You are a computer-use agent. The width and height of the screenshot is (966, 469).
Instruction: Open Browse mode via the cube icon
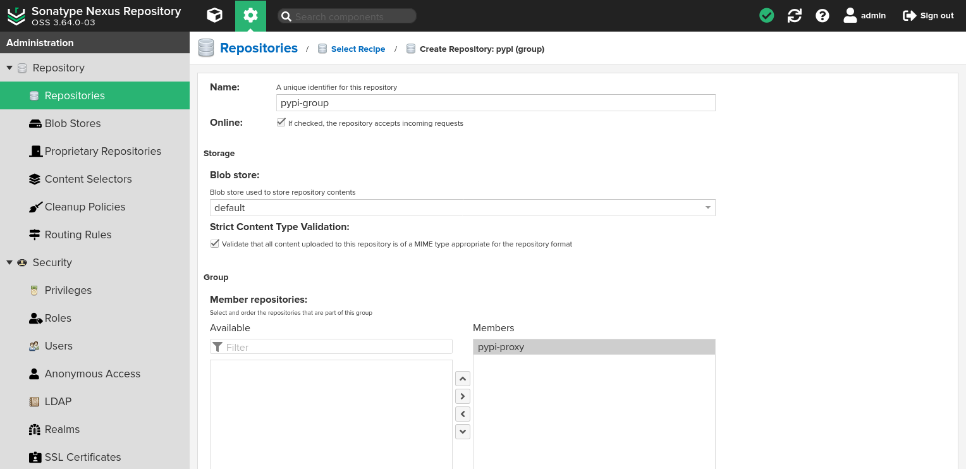pyautogui.click(x=214, y=15)
